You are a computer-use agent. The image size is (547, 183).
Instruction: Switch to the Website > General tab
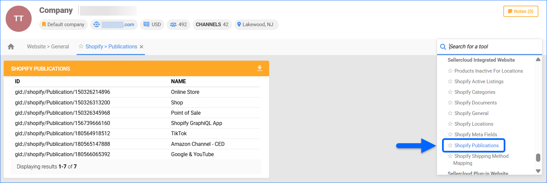pyautogui.click(x=48, y=47)
